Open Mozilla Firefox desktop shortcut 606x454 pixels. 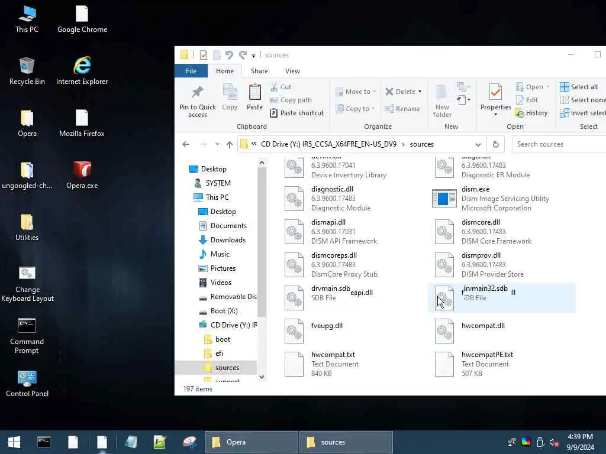pyautogui.click(x=82, y=124)
